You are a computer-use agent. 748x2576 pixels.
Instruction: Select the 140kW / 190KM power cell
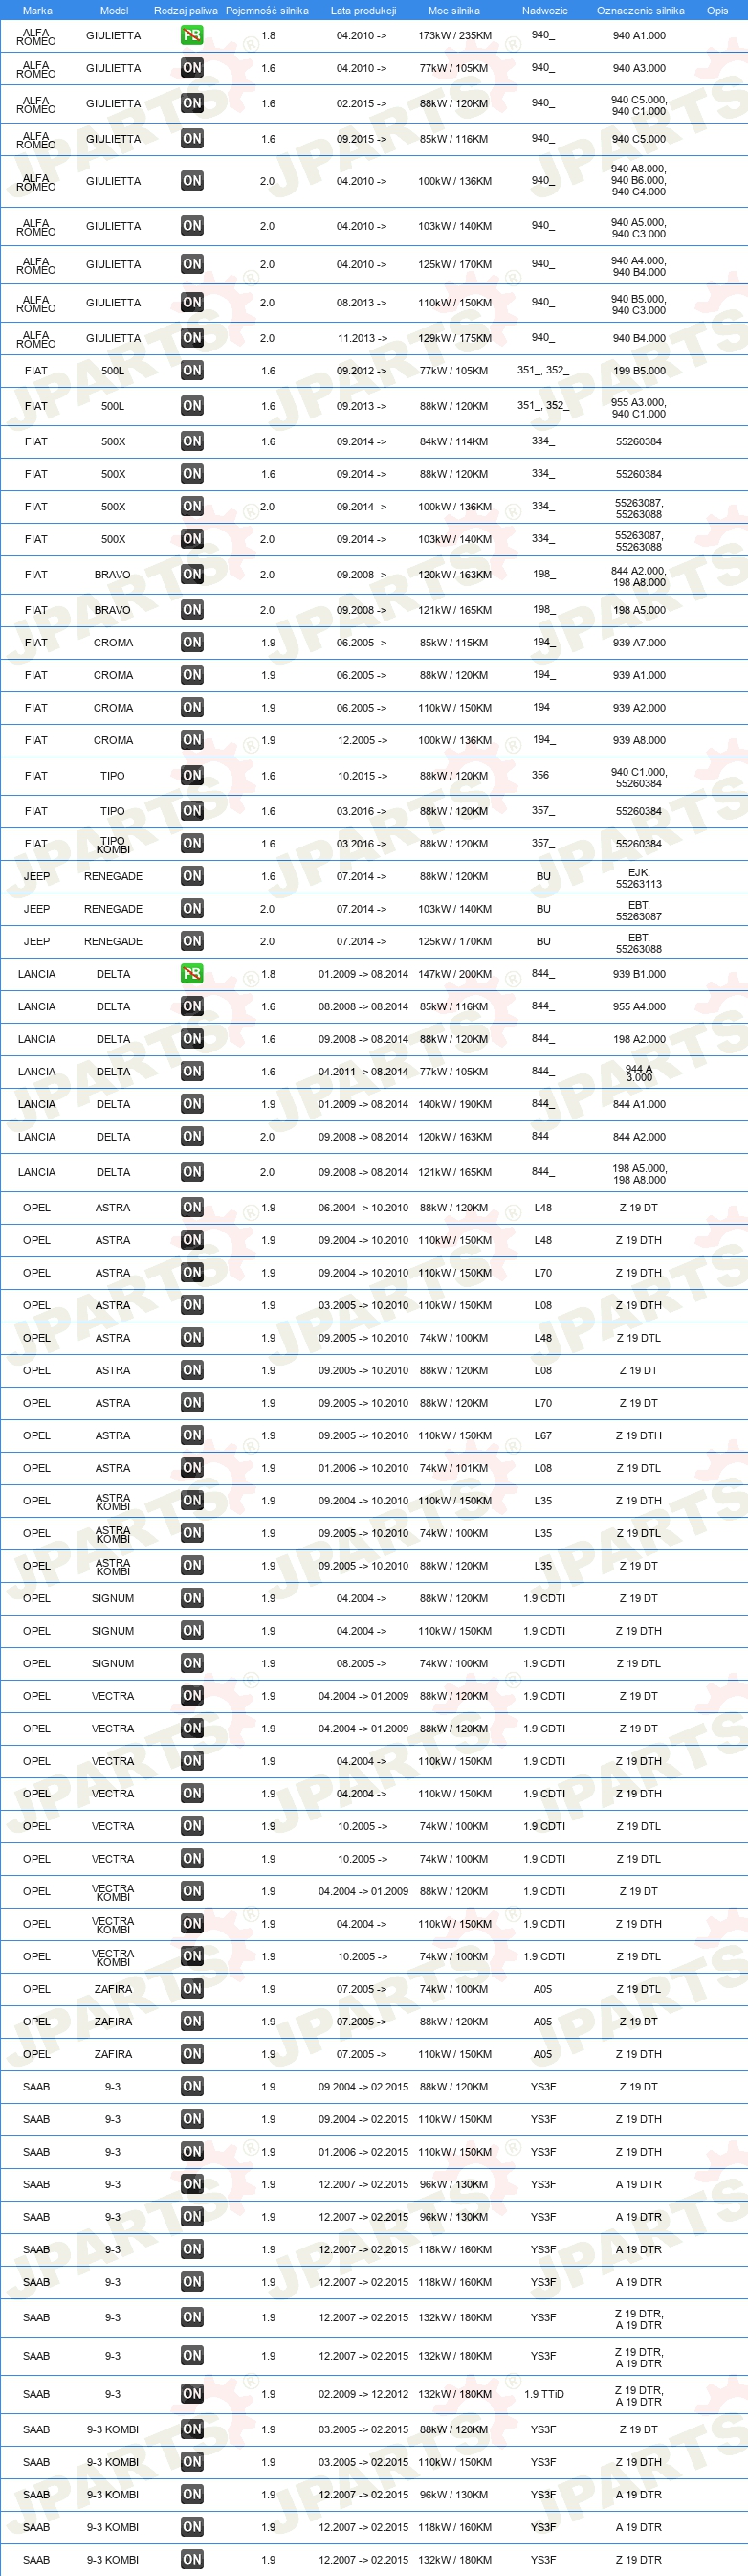(454, 1104)
